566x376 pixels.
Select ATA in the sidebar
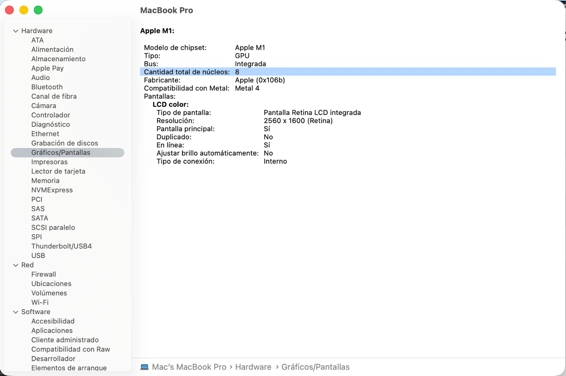click(x=37, y=40)
